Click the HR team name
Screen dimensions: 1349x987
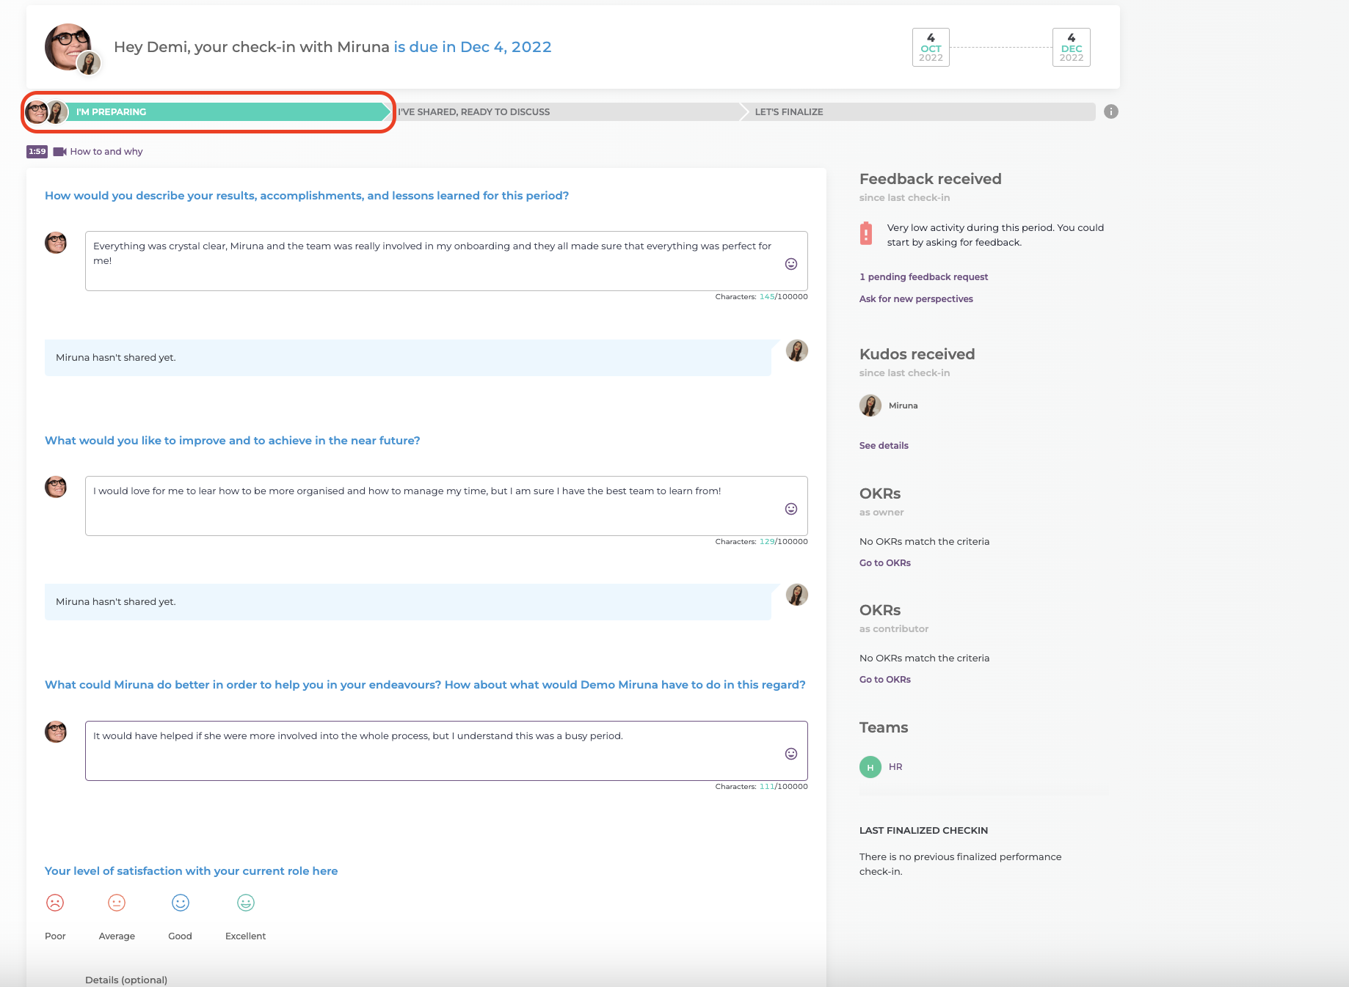coord(895,767)
